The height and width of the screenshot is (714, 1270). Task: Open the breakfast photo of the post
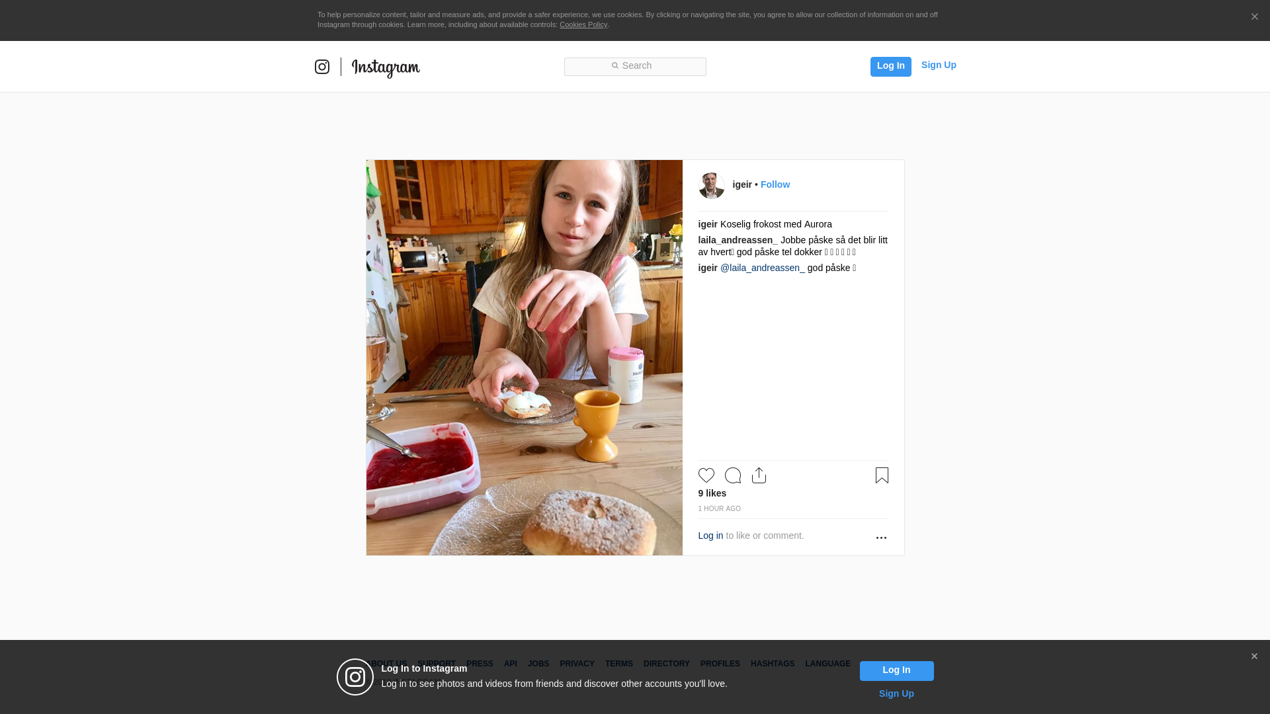coord(524,357)
